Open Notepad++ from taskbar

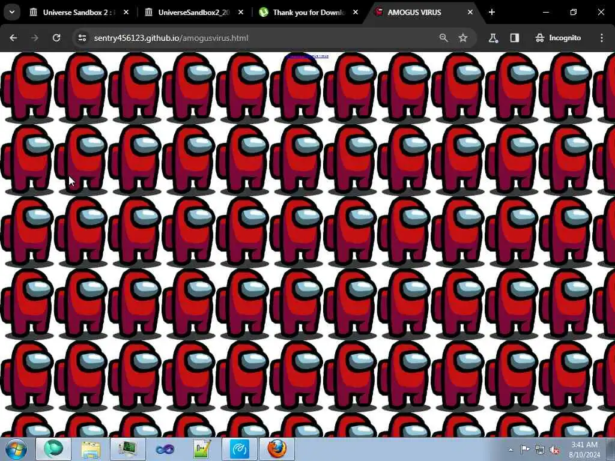click(x=202, y=449)
